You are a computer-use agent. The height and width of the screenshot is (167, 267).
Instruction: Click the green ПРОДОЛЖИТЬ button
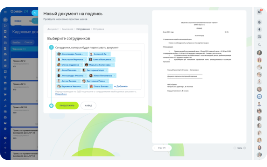tap(67, 106)
